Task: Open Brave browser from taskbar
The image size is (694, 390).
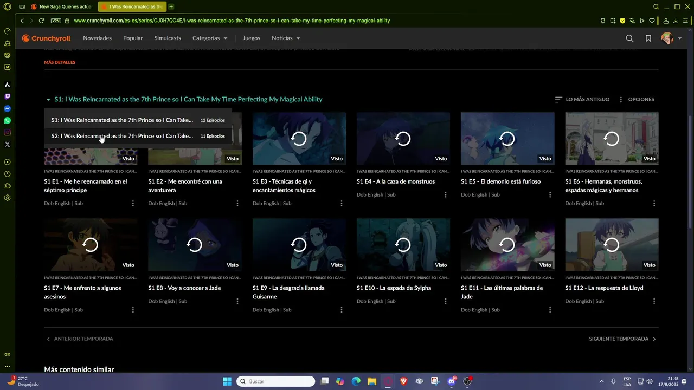Action: point(403,381)
